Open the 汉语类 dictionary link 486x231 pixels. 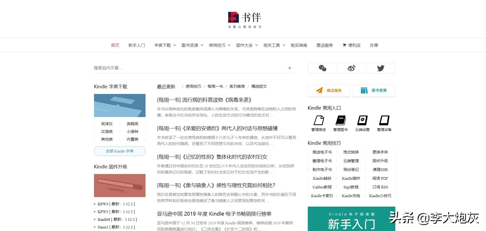pos(107,131)
